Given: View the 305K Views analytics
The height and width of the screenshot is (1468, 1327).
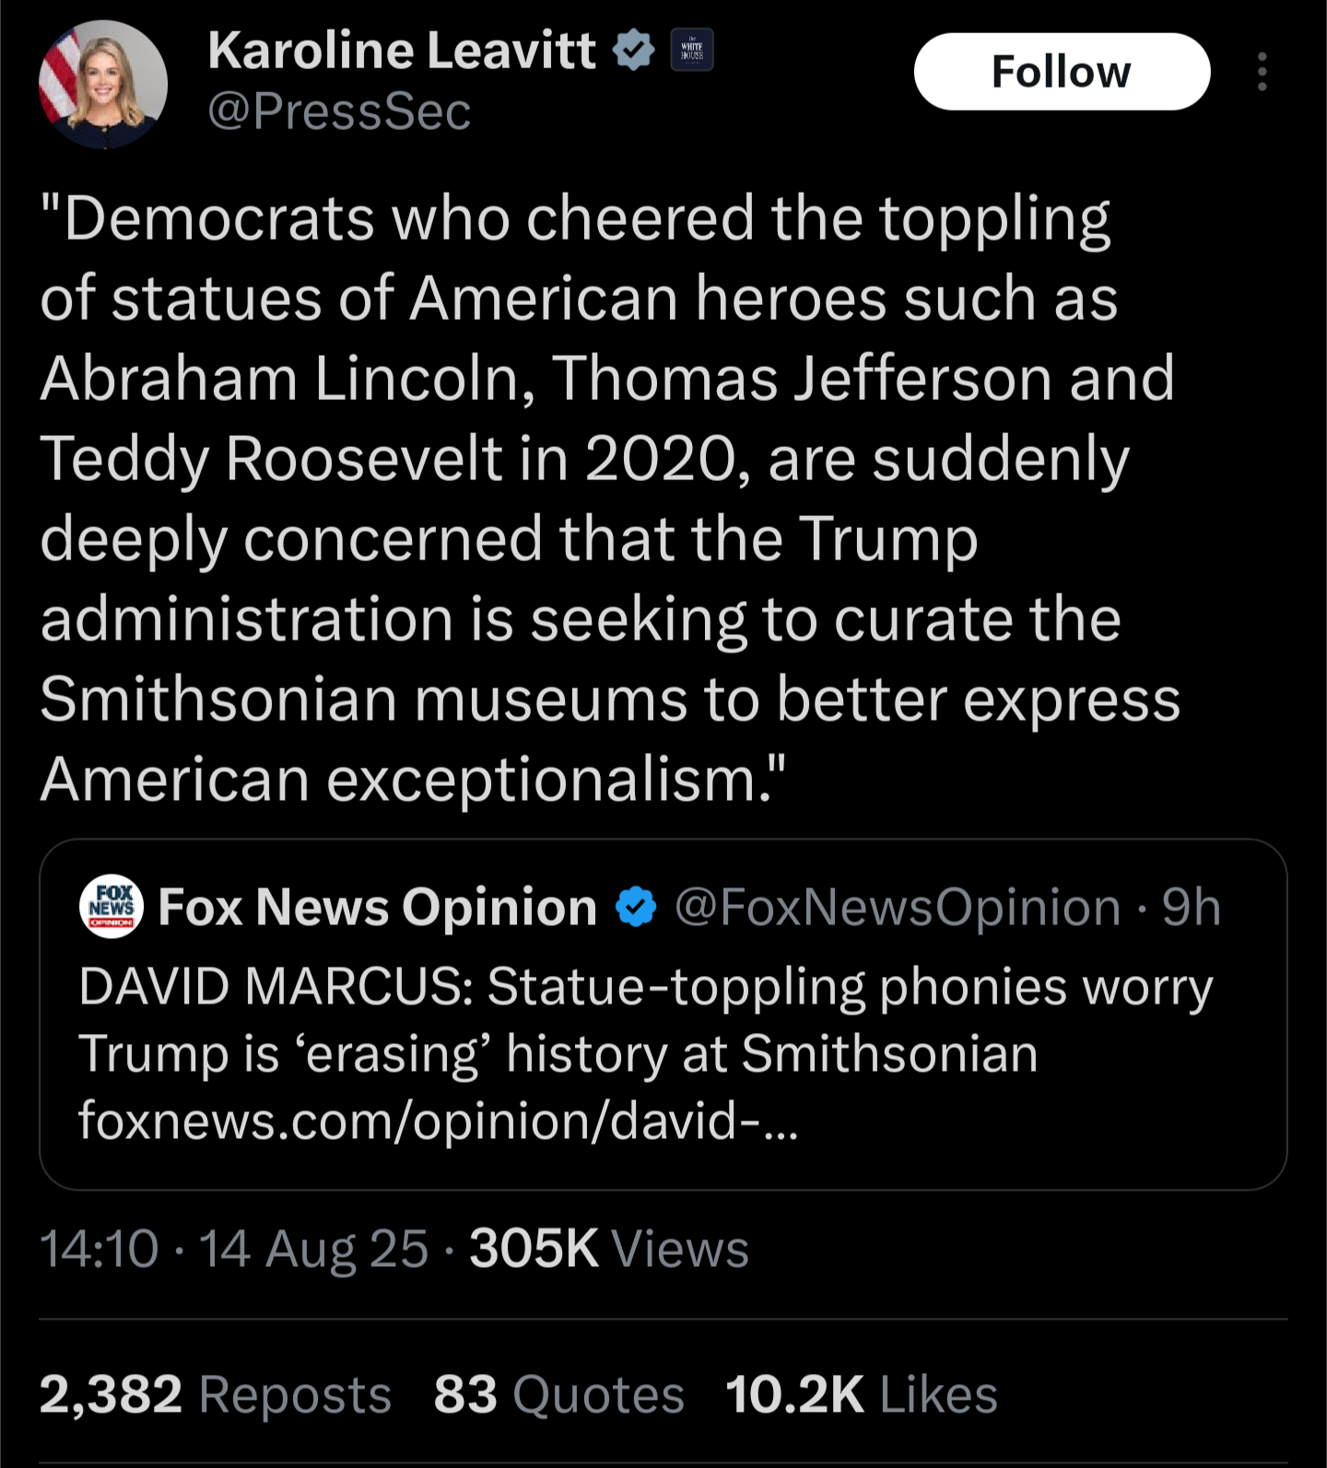Looking at the screenshot, I should (x=608, y=1250).
